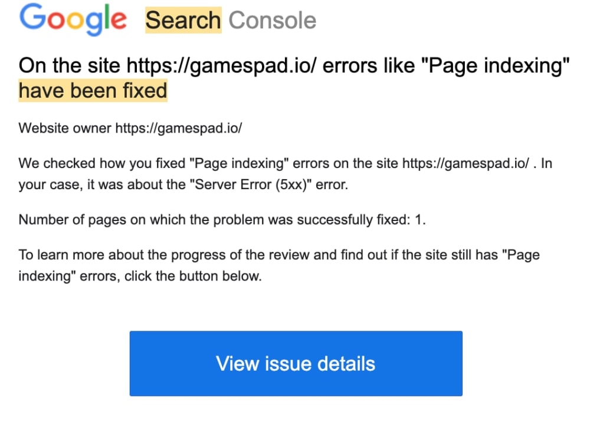This screenshot has width=590, height=442.
Task: Select the "Server Error (5xx)" text
Action: (251, 184)
